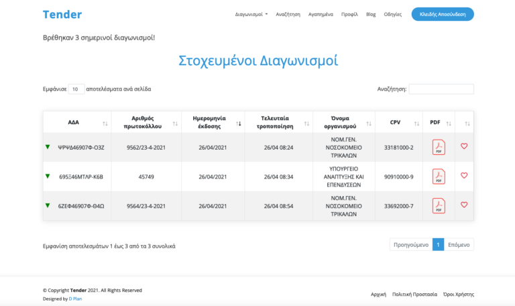Sort by Τελευταία τροποποίηση column arrows

306,123
